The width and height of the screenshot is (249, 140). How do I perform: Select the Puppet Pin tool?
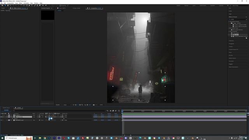[x=46, y=5]
